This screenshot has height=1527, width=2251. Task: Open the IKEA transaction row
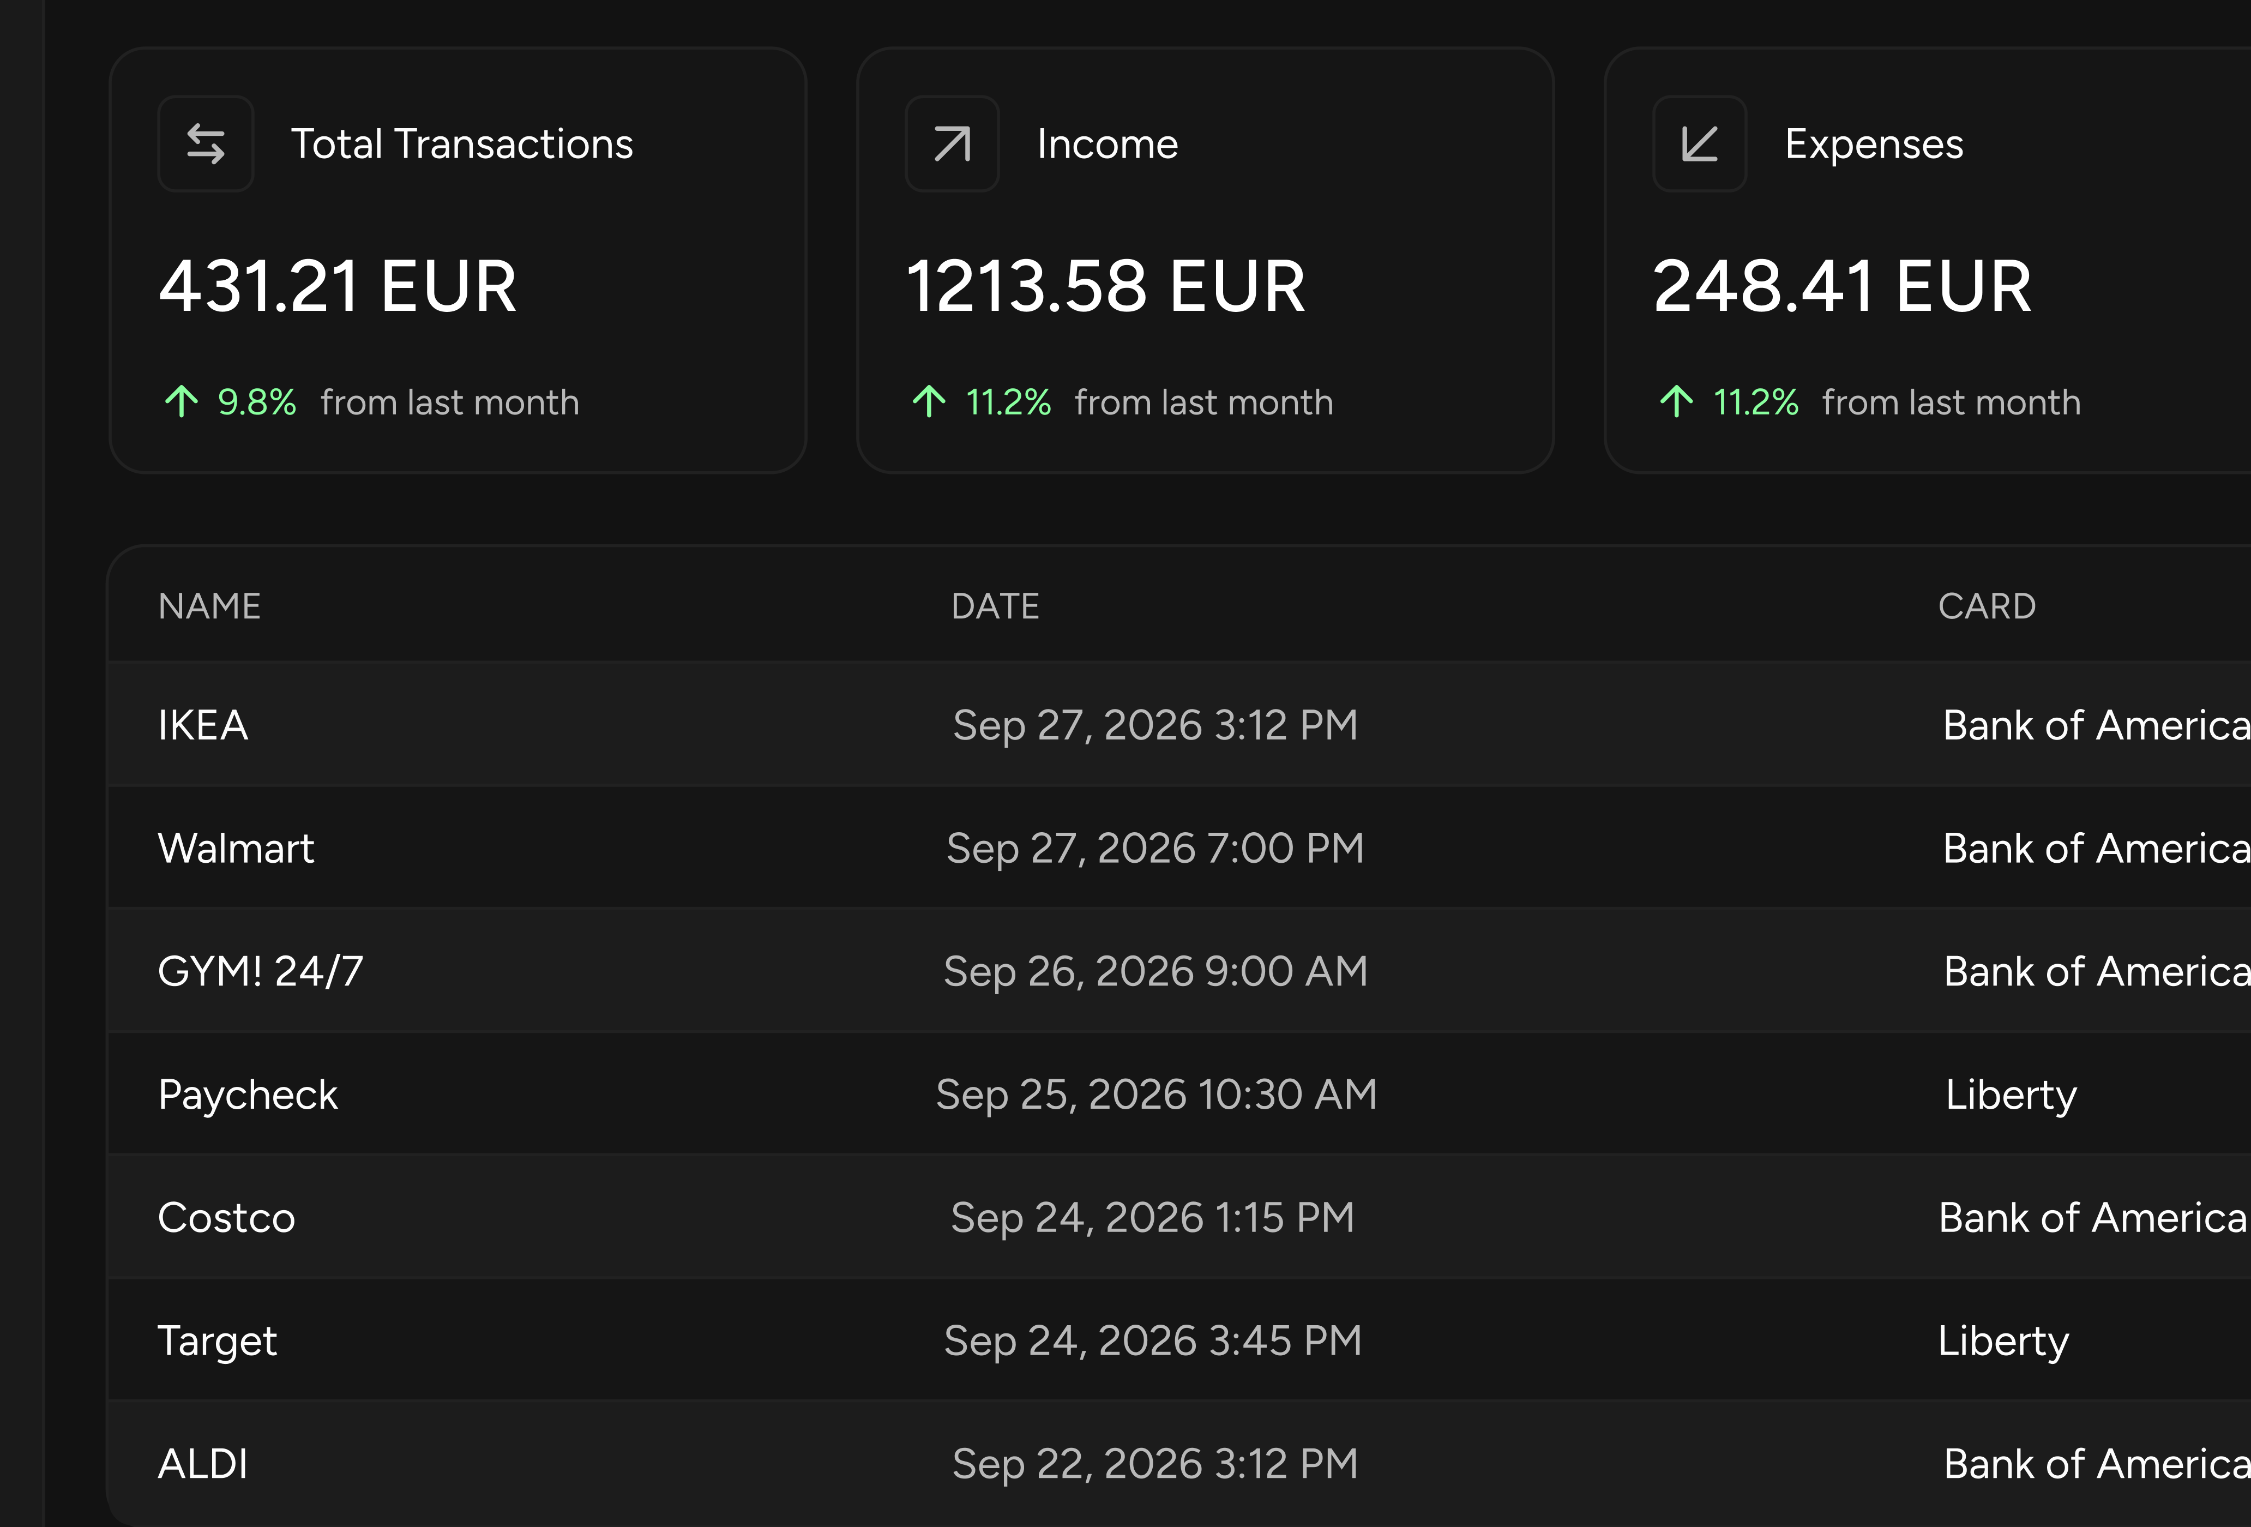(x=1179, y=724)
